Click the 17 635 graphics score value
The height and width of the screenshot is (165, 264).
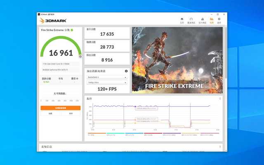(x=107, y=34)
